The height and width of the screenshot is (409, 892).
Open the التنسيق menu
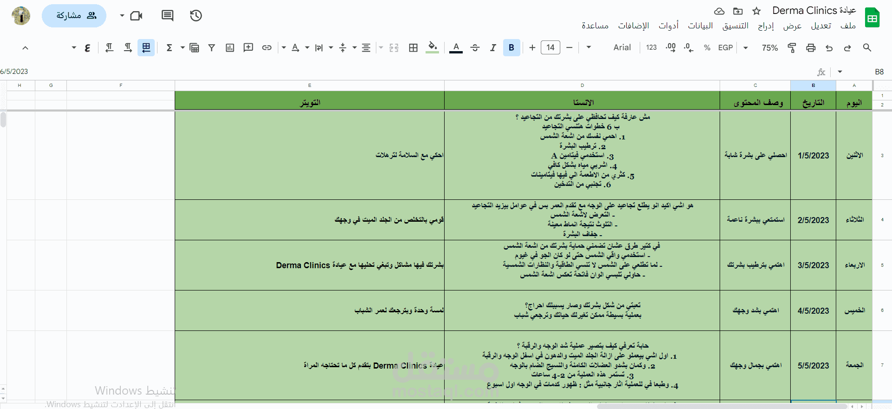tap(735, 26)
